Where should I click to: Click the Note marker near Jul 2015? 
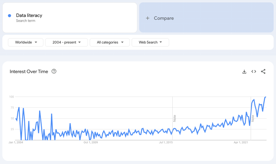[x=175, y=118]
